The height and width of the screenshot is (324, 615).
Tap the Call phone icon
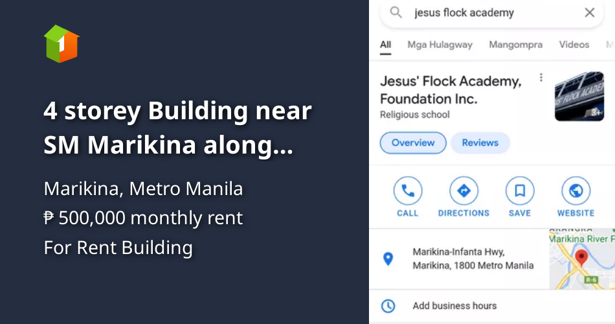pos(408,191)
